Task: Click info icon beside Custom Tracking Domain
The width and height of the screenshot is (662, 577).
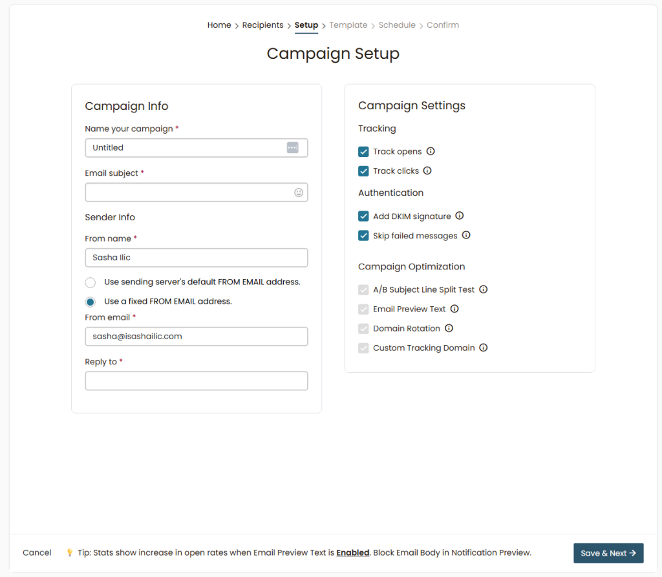Action: (484, 348)
